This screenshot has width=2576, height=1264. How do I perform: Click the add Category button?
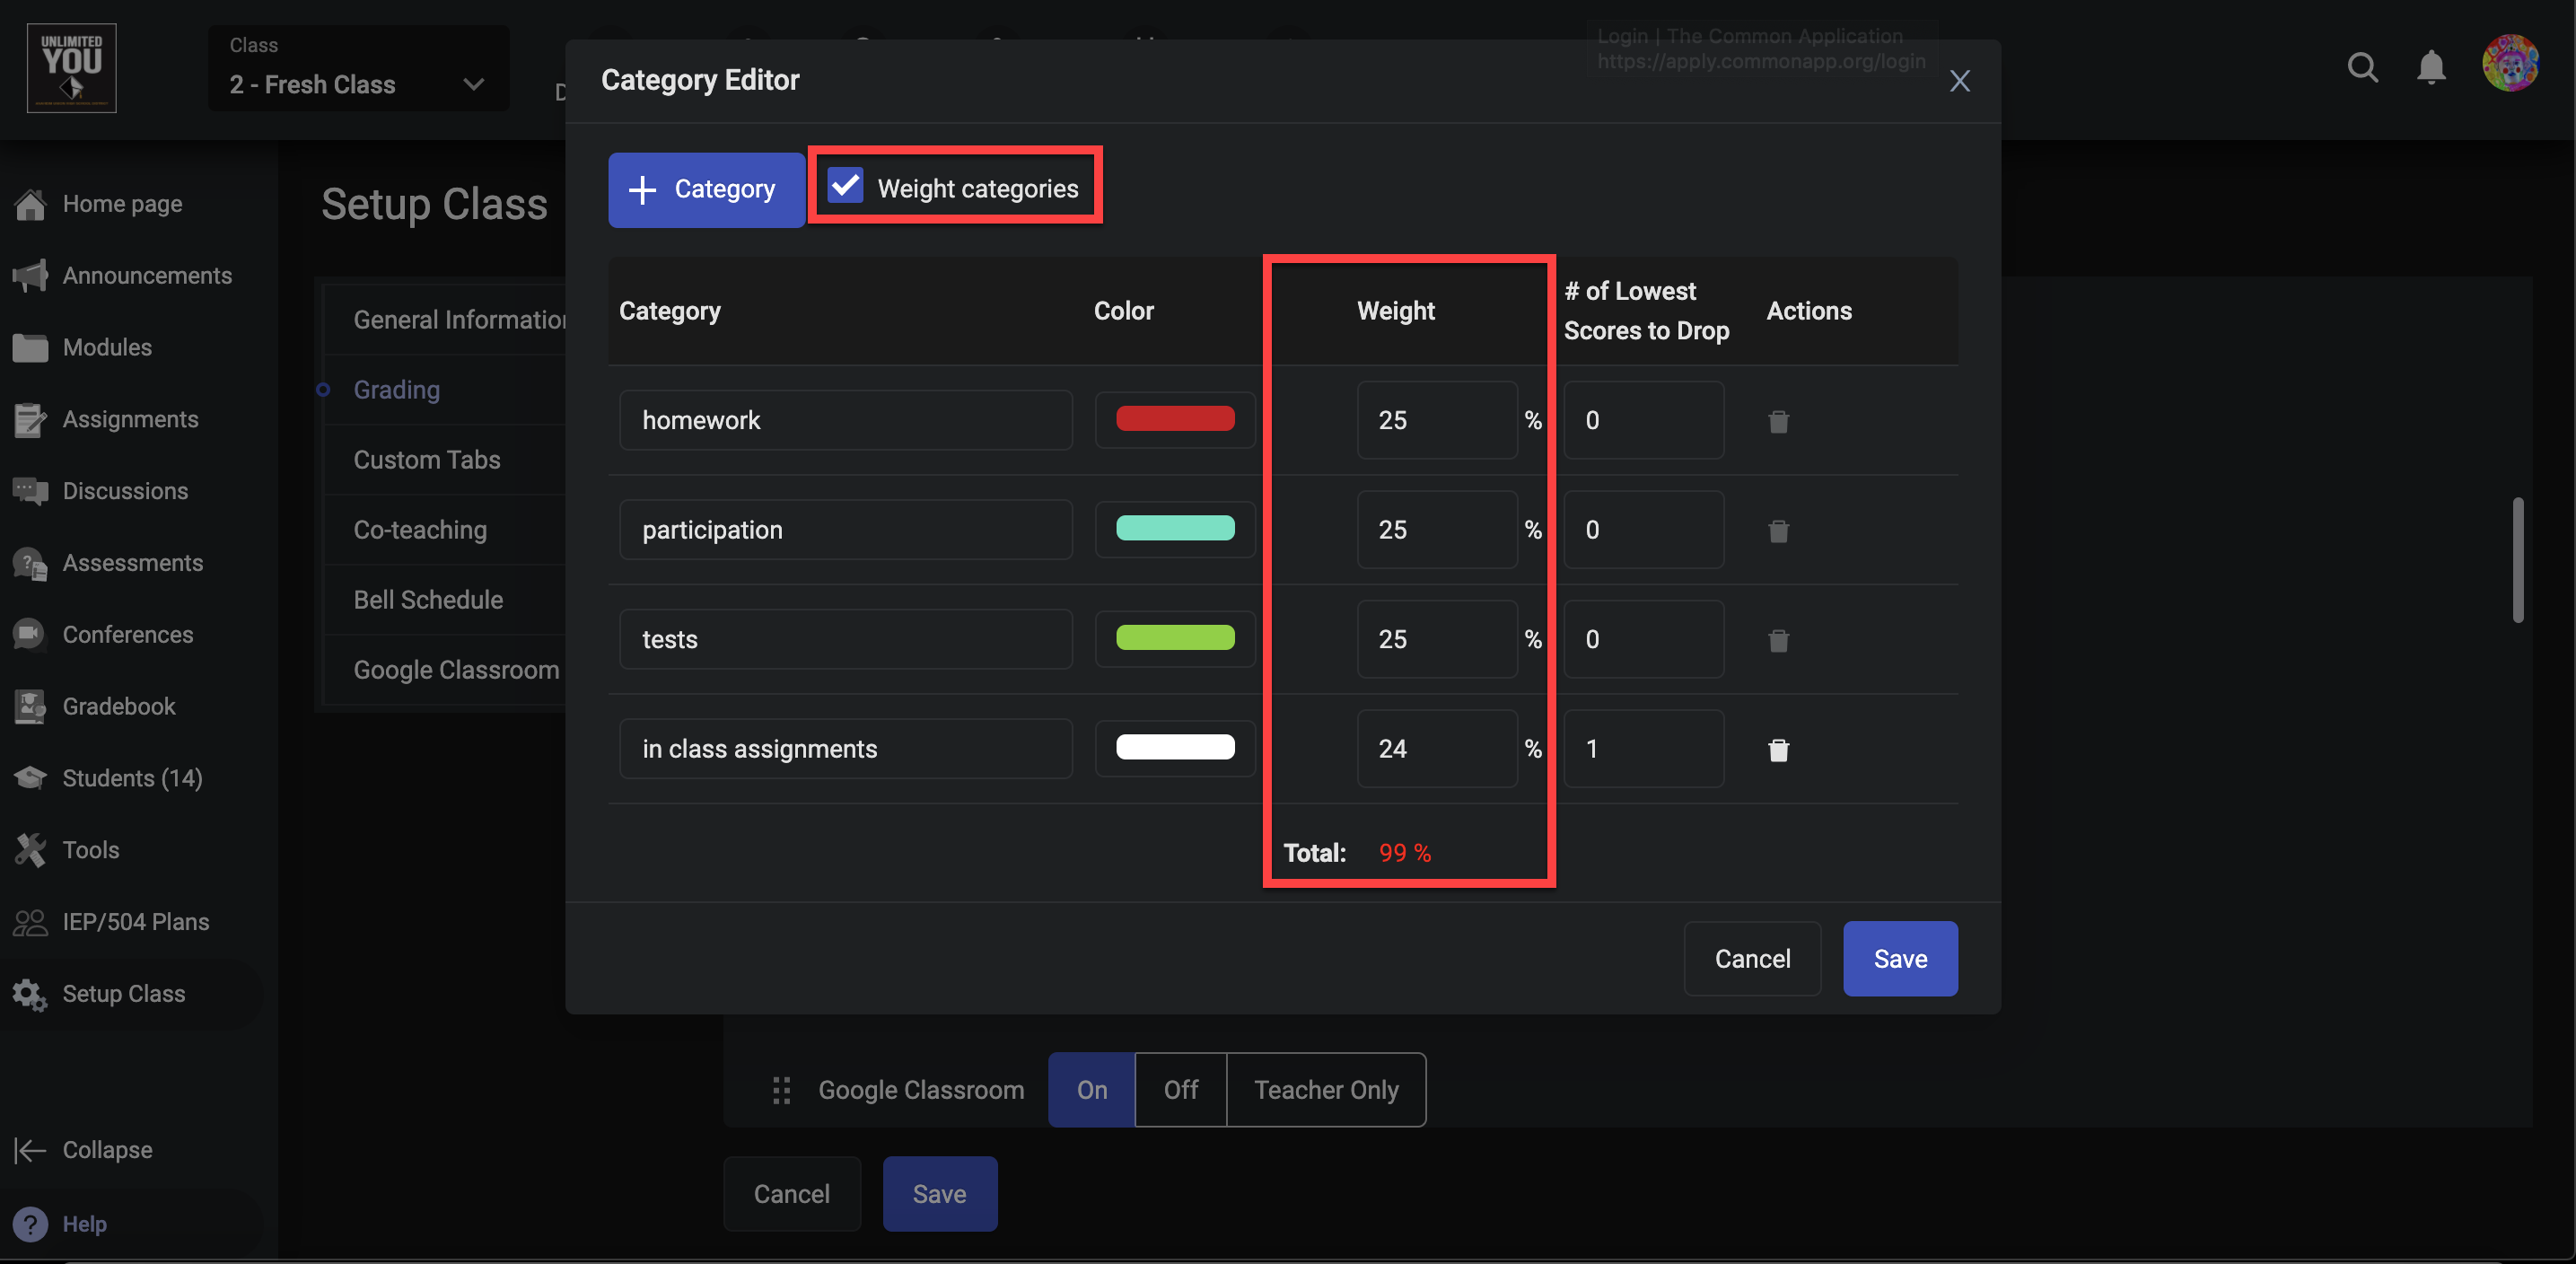coord(706,189)
